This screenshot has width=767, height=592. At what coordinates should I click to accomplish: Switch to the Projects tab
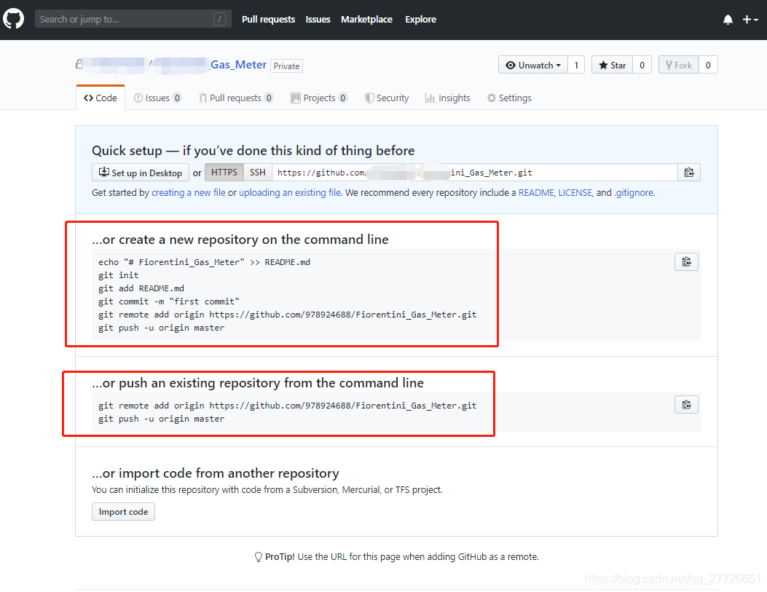pos(319,98)
